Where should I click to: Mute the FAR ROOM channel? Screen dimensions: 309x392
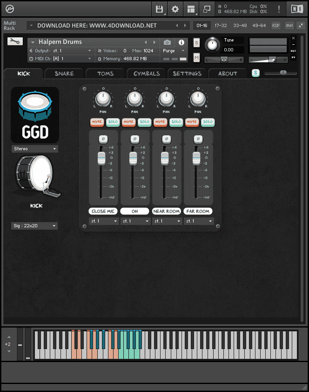[192, 122]
